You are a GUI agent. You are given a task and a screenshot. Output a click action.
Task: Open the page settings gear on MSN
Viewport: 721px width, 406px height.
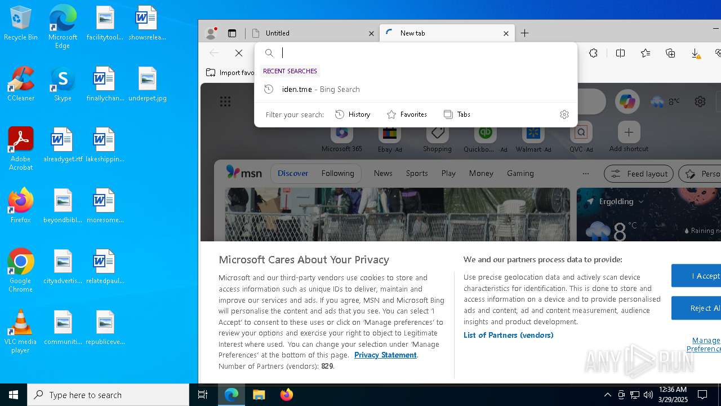[700, 101]
